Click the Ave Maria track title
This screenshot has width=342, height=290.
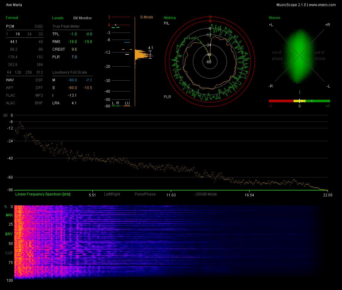tap(14, 5)
